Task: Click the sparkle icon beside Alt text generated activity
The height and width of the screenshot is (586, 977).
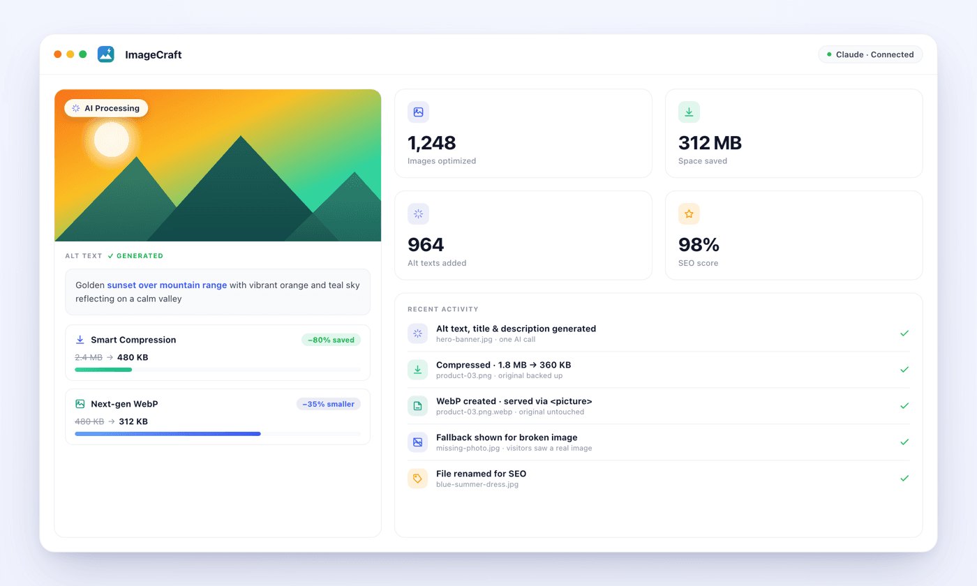Action: (417, 333)
